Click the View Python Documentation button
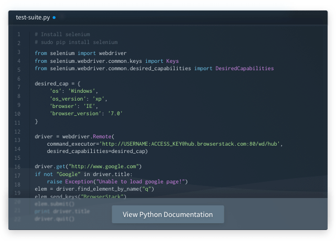Image resolution: width=336 pixels, height=241 pixels. pos(168,214)
